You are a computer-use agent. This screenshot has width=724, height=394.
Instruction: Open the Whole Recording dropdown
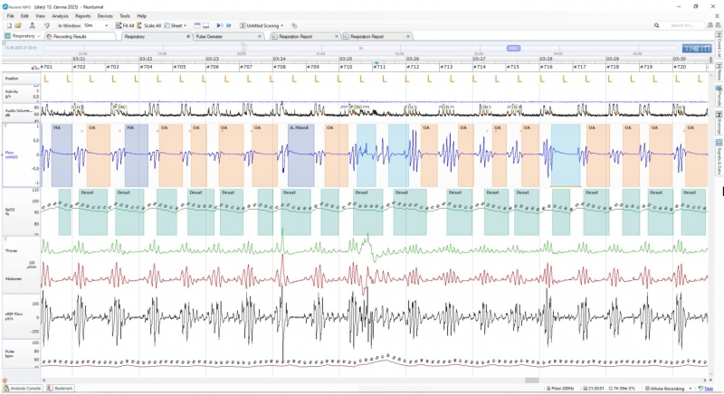click(669, 389)
